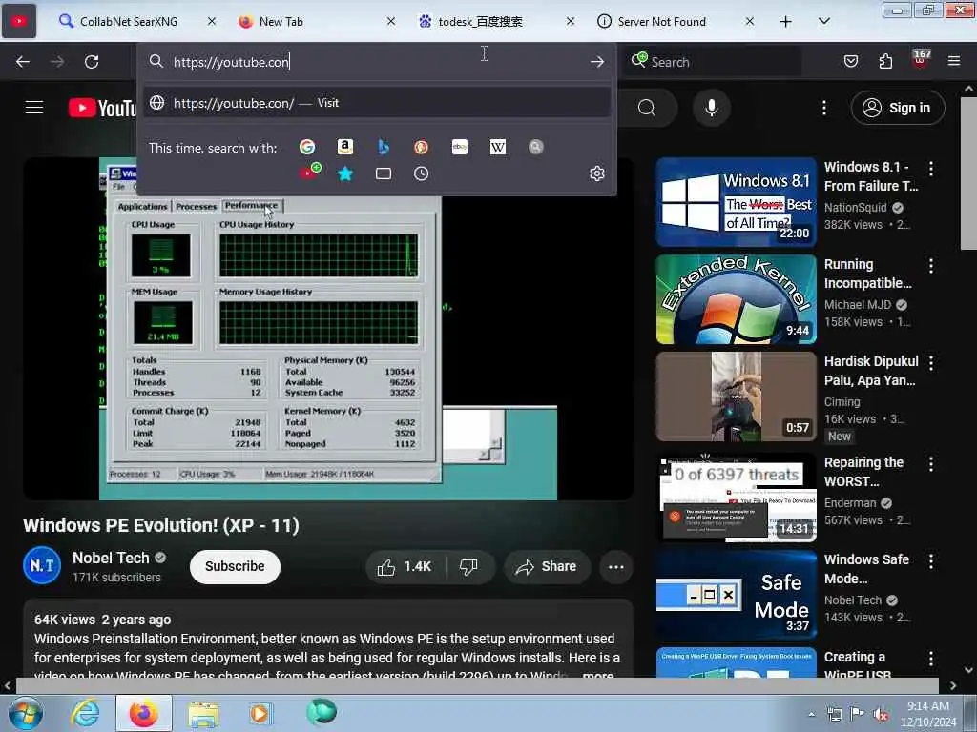
Task: Open options for Hardisk Dipukul video
Action: [931, 363]
